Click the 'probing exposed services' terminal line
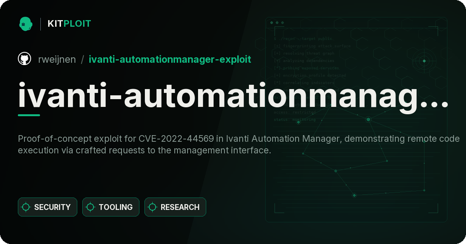Screen dimensions: 466x244 click(x=306, y=68)
